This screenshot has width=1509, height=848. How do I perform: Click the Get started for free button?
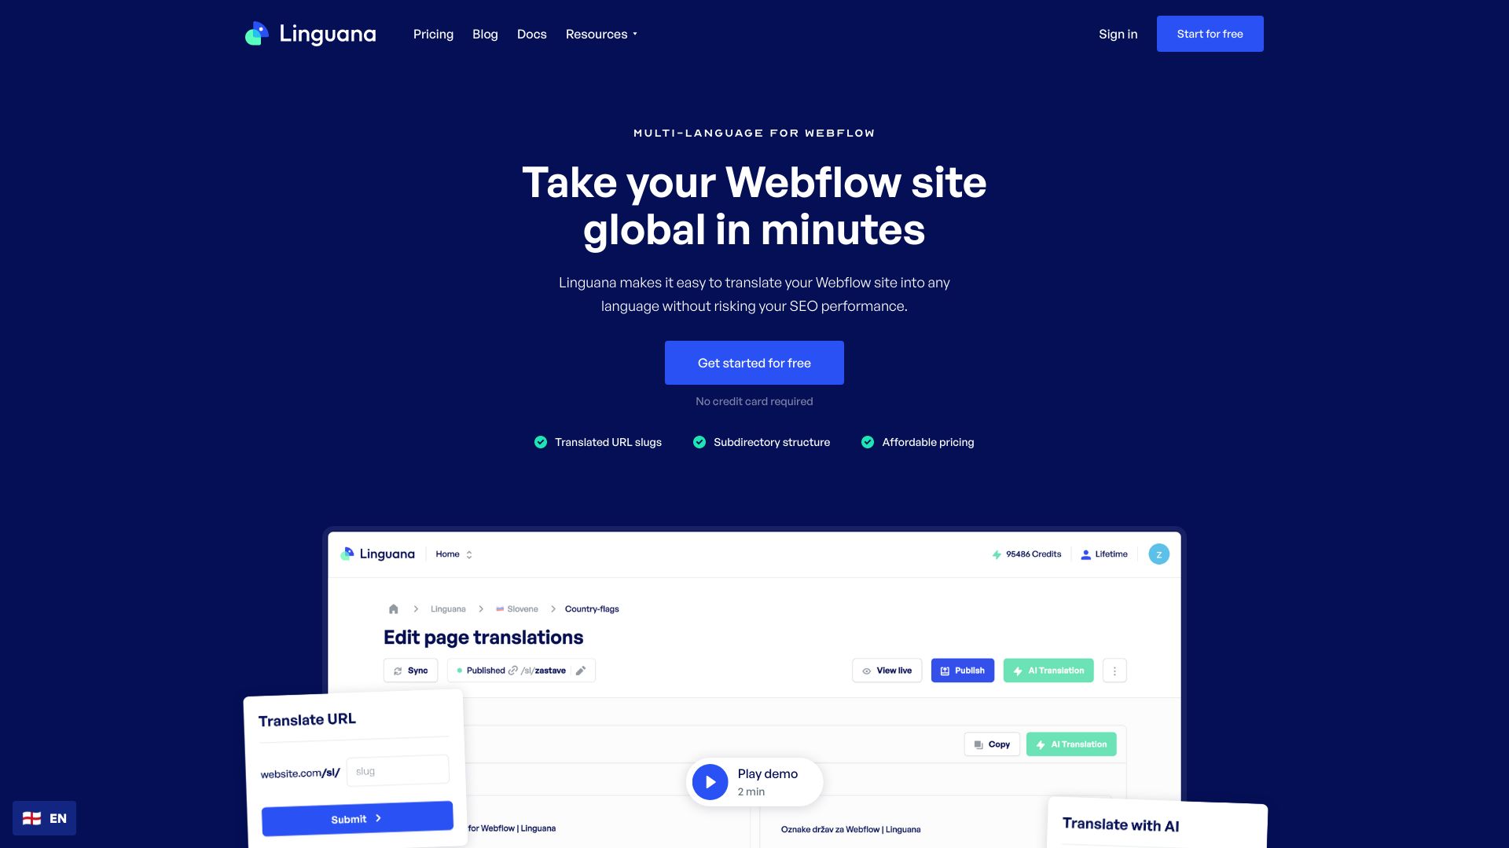click(x=754, y=363)
